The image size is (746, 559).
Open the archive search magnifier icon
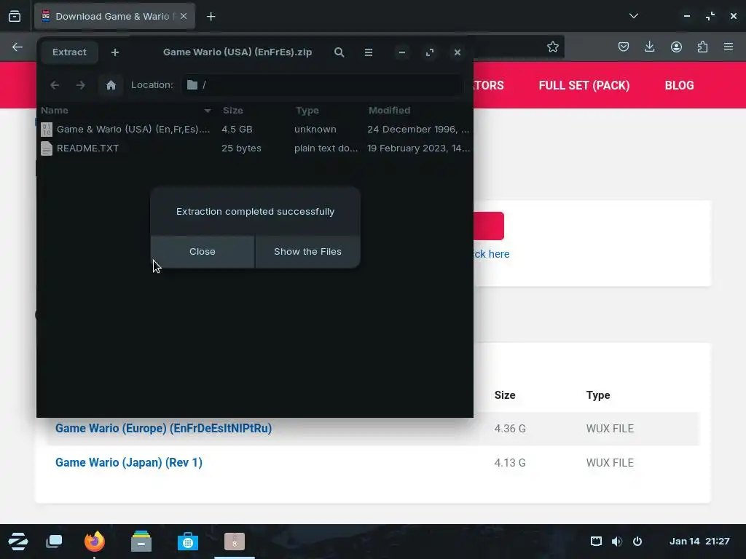click(x=339, y=52)
